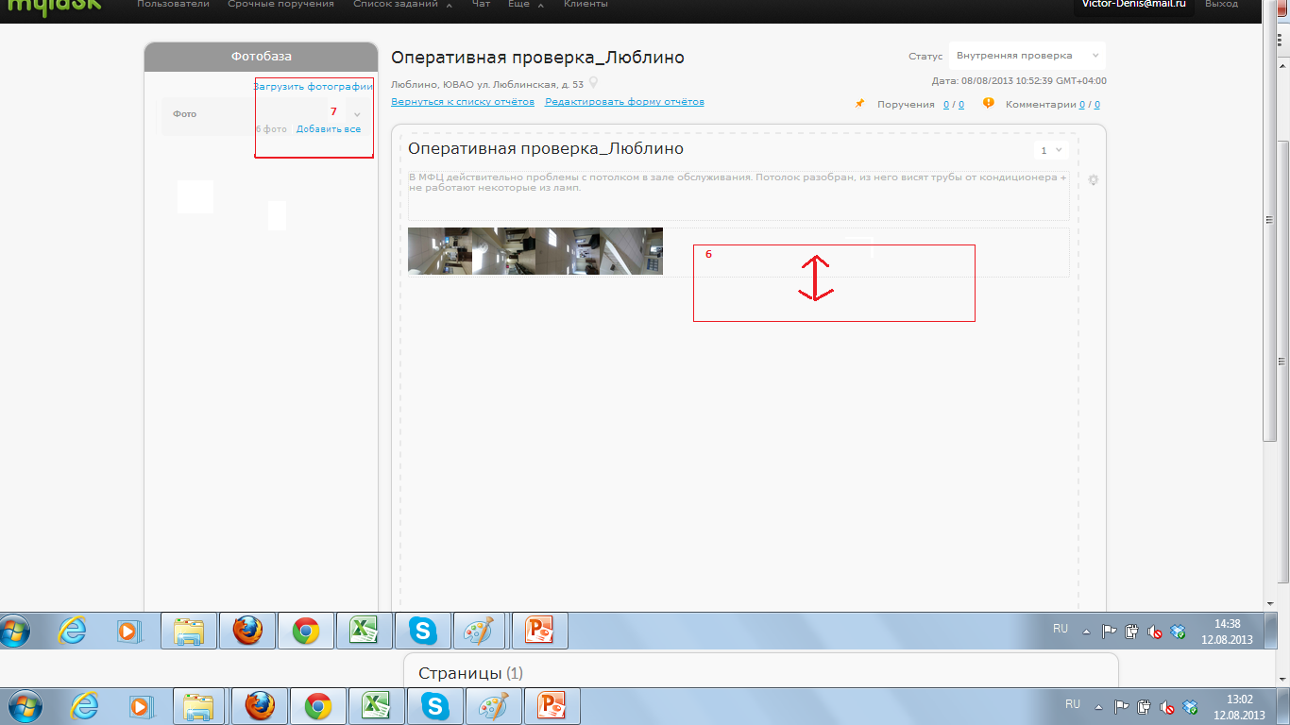Click the Выход logout link
Screen dimensions: 1290x725
(x=1221, y=5)
